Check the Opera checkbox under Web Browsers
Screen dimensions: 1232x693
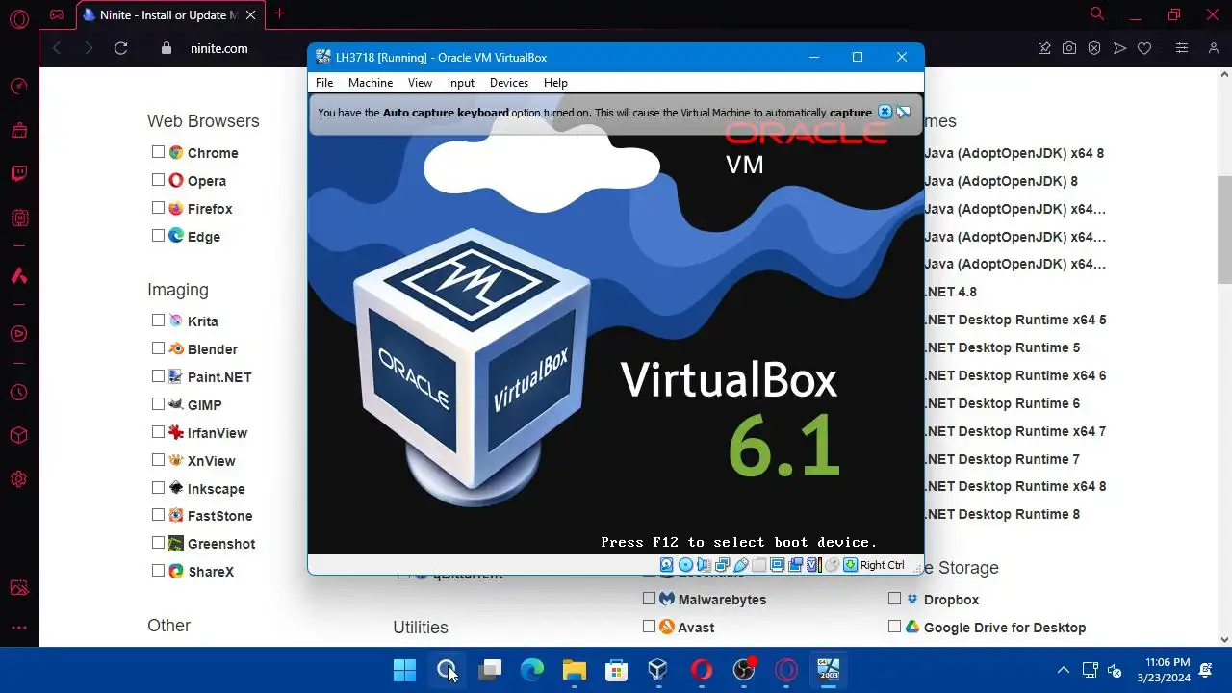[x=158, y=180]
